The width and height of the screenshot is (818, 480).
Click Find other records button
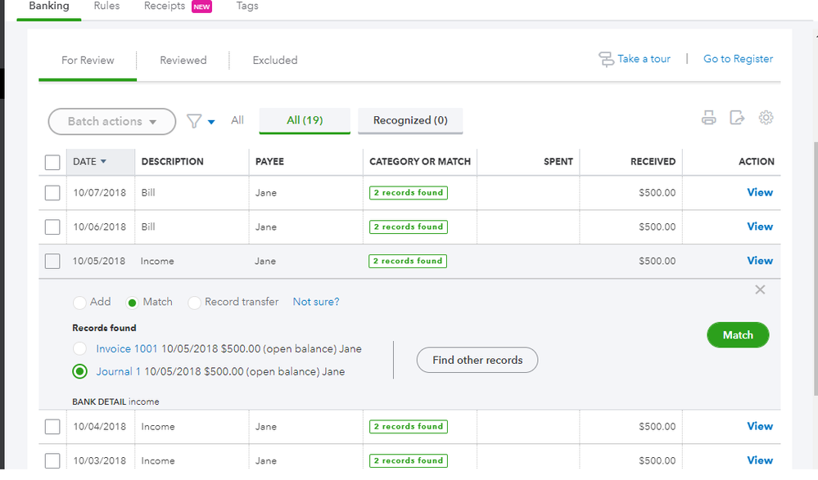pos(477,360)
